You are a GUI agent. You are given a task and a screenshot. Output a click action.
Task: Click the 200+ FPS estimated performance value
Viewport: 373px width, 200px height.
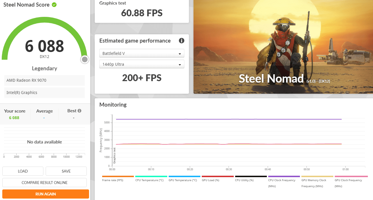coord(142,78)
